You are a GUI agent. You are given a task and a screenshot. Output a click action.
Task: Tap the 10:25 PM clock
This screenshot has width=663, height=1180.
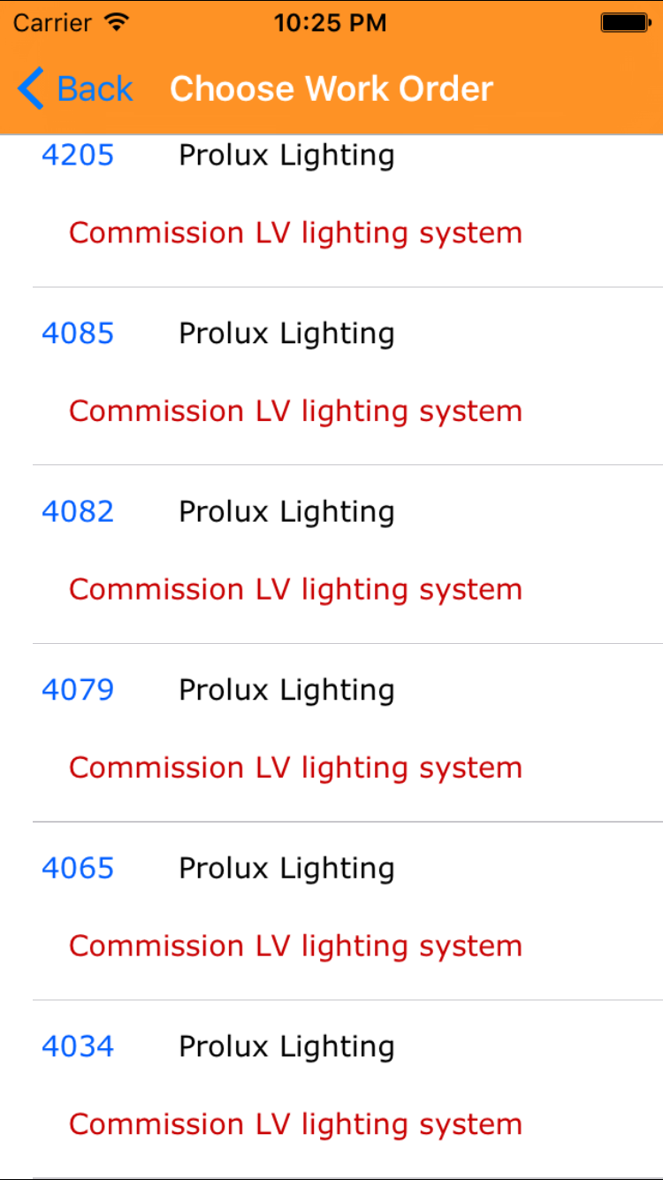pyautogui.click(x=330, y=23)
